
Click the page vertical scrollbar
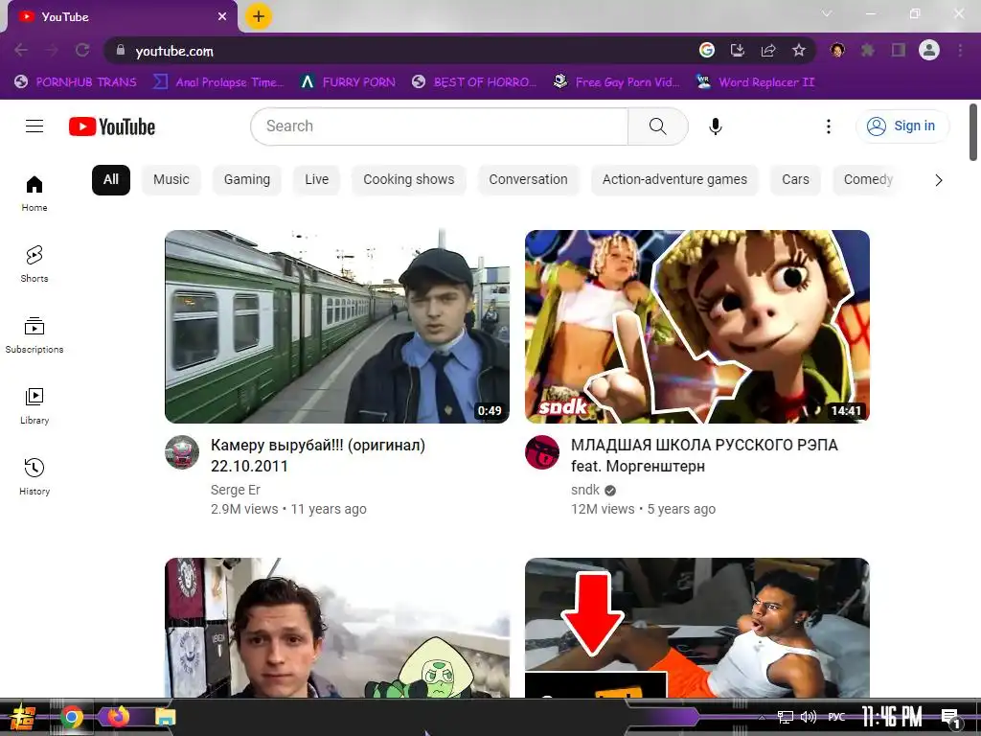coord(973,132)
